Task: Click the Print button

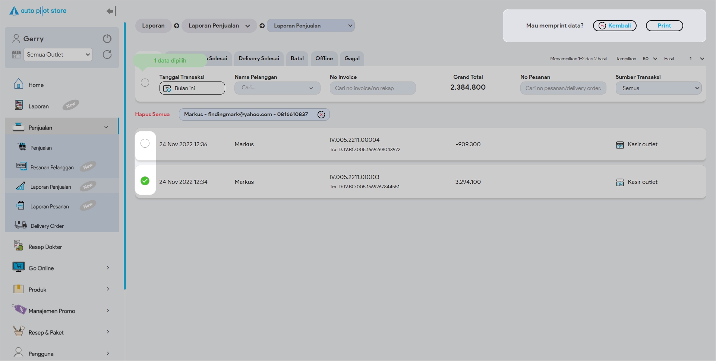Action: tap(664, 26)
